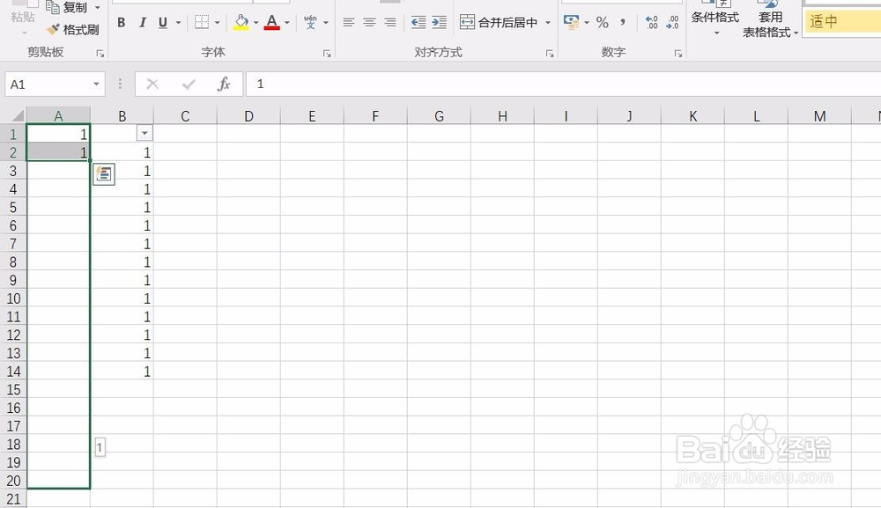Image resolution: width=881 pixels, height=508 pixels.
Task: Open the borders dropdown arrow
Action: pos(217,23)
